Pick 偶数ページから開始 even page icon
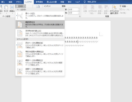132x102 pixels. pyautogui.click(x=20, y=63)
